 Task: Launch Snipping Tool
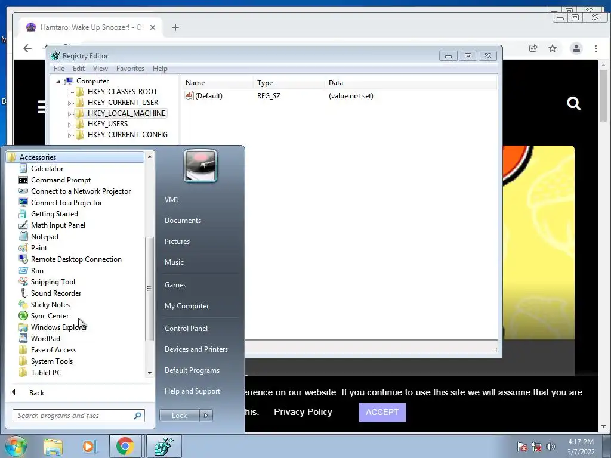53,281
